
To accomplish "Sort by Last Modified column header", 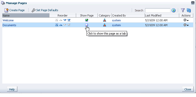I will pyautogui.click(x=162, y=15).
